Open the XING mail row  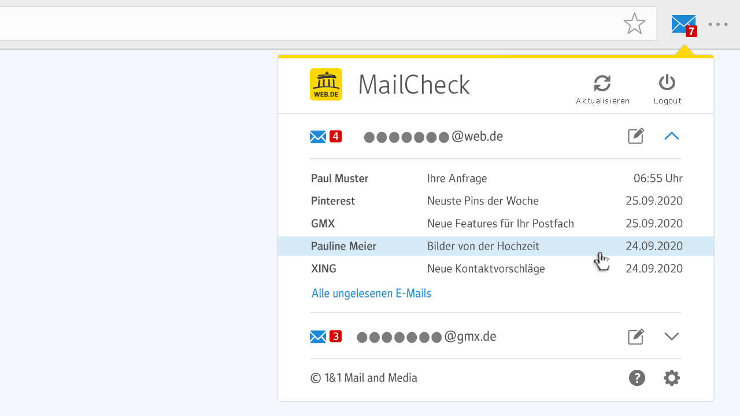(x=496, y=269)
